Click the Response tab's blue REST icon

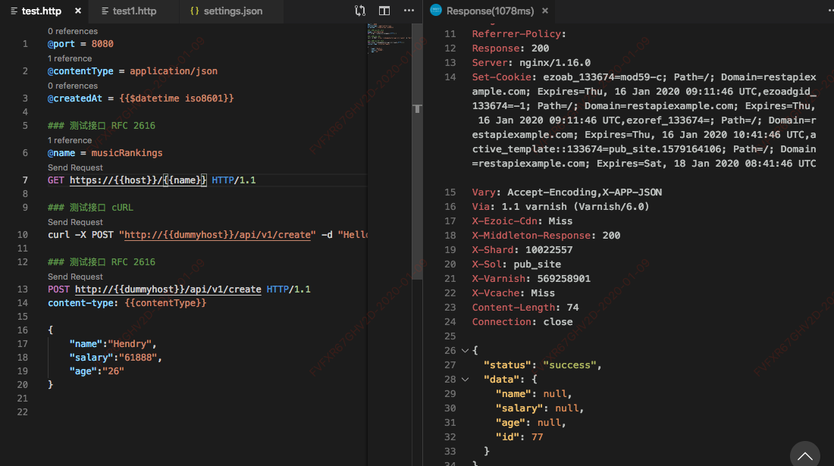[x=436, y=11]
